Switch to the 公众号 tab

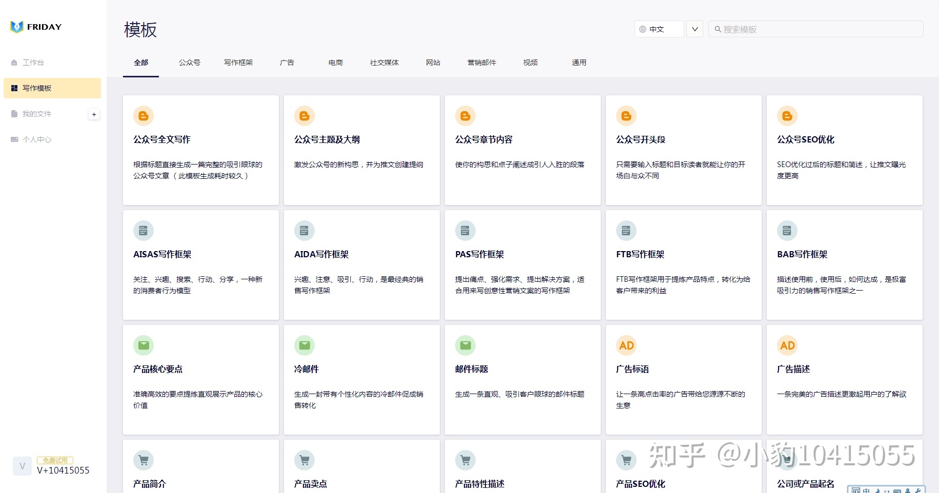(190, 63)
